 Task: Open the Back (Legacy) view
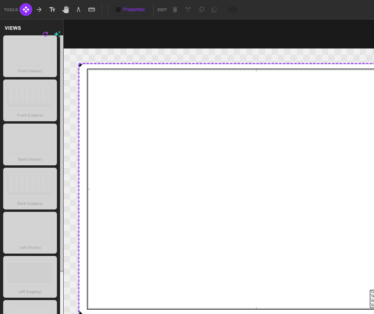point(30,188)
